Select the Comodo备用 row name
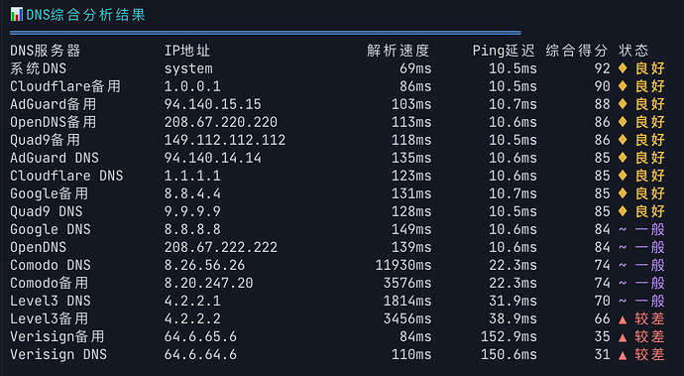Viewport: 684px width, 376px height. (x=50, y=284)
